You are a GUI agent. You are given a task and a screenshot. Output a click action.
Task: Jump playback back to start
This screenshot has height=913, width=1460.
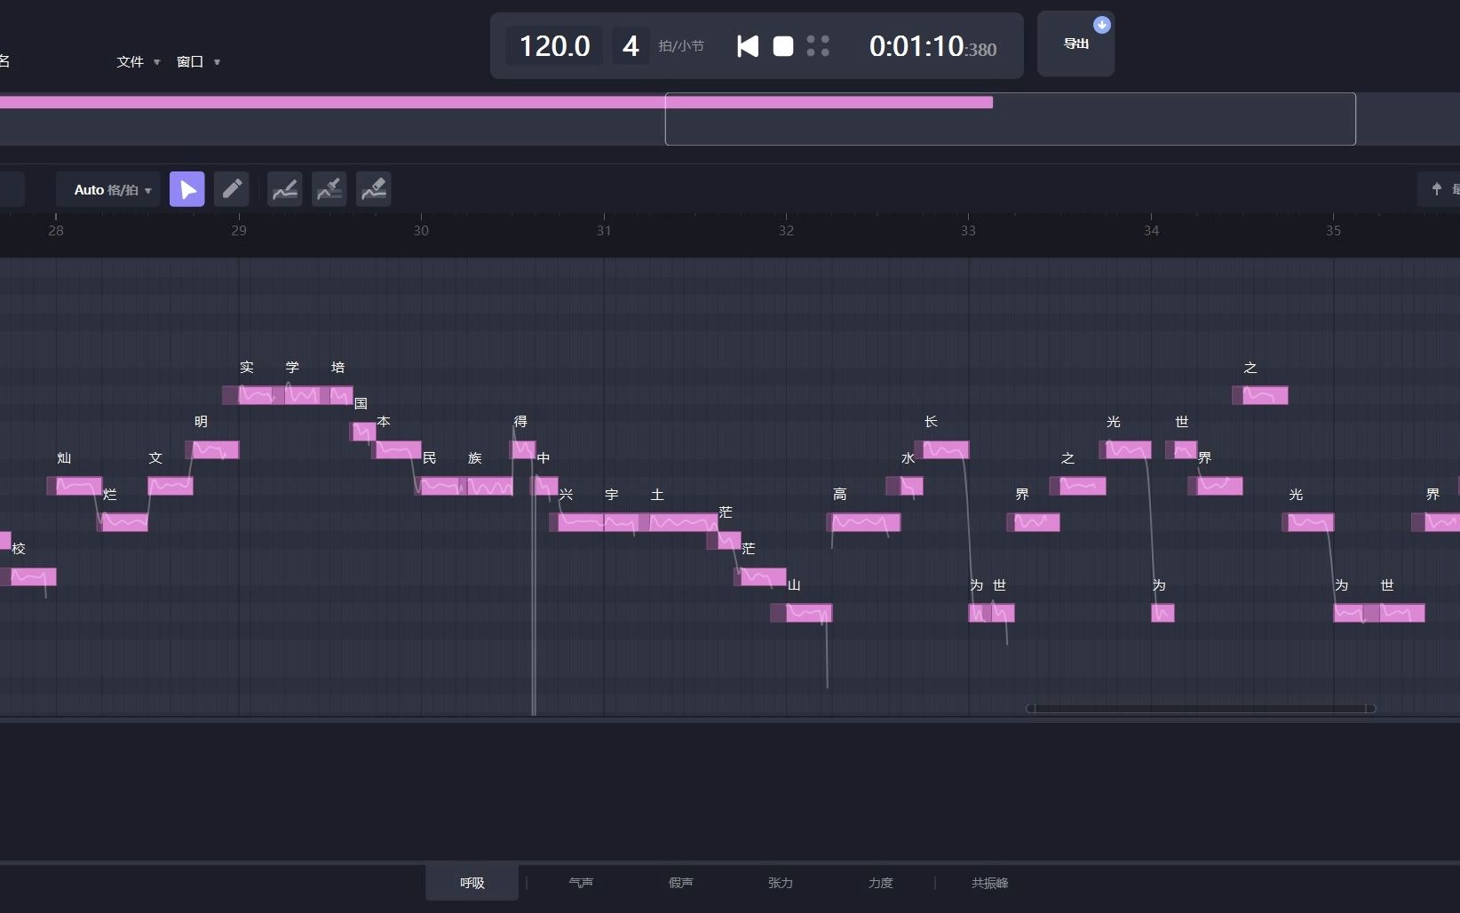point(748,46)
